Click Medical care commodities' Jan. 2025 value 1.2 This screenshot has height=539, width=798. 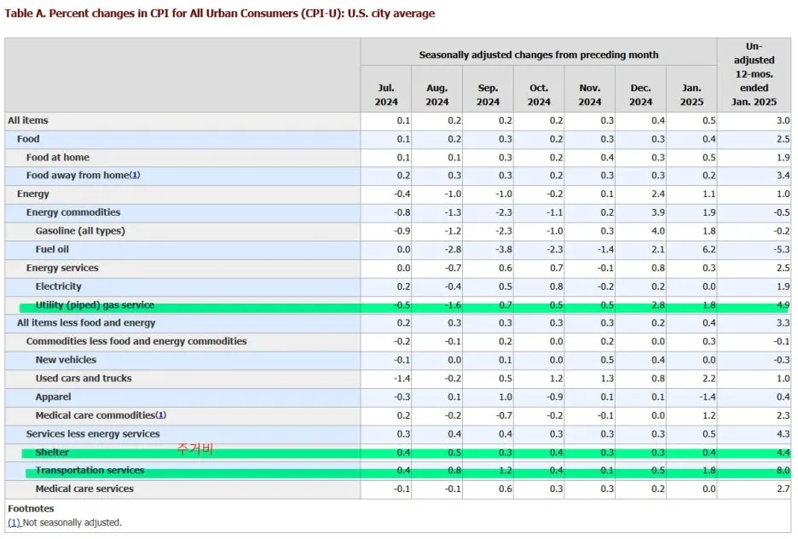point(709,415)
